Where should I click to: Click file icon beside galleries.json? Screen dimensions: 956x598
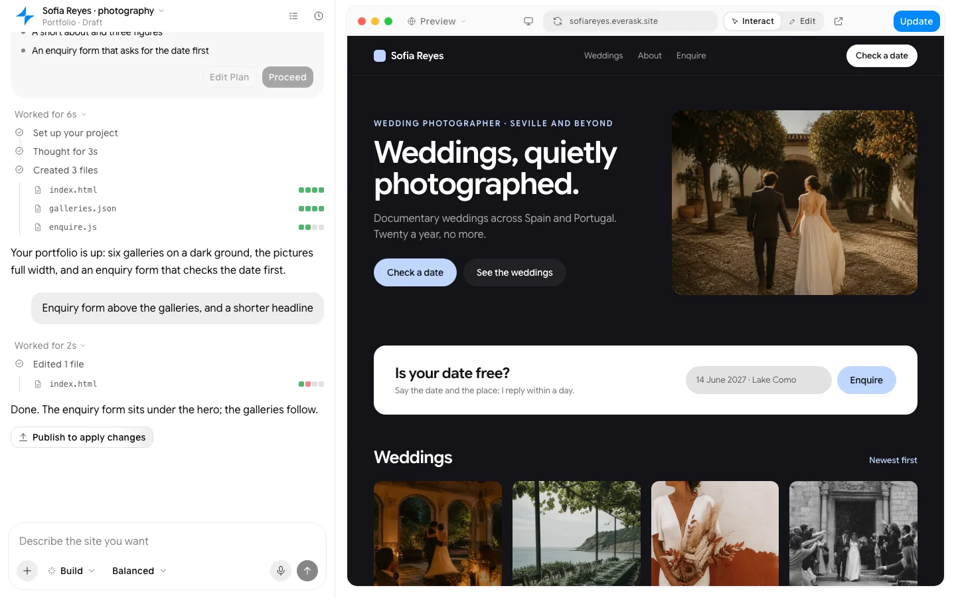click(x=38, y=209)
